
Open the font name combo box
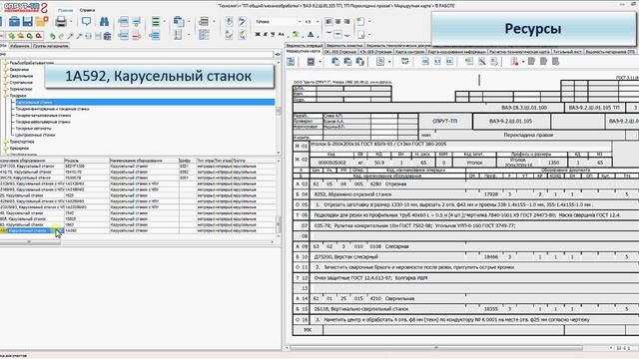(278, 22)
